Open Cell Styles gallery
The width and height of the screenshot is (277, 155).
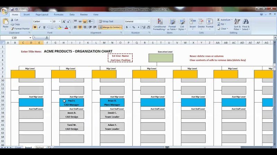tap(182, 24)
